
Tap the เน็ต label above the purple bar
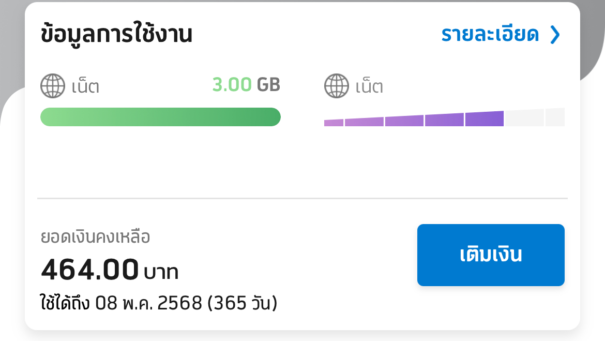(369, 86)
